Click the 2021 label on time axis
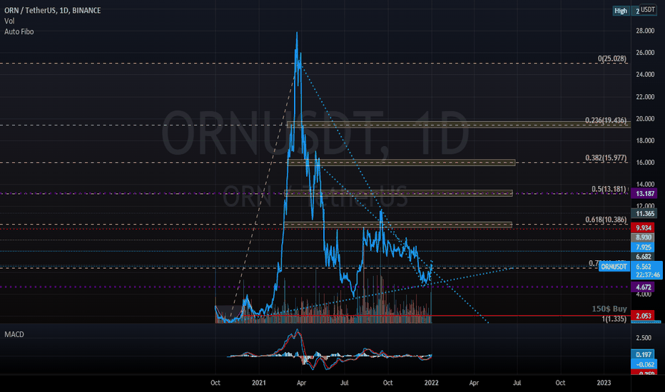The image size is (665, 392). coord(259,383)
